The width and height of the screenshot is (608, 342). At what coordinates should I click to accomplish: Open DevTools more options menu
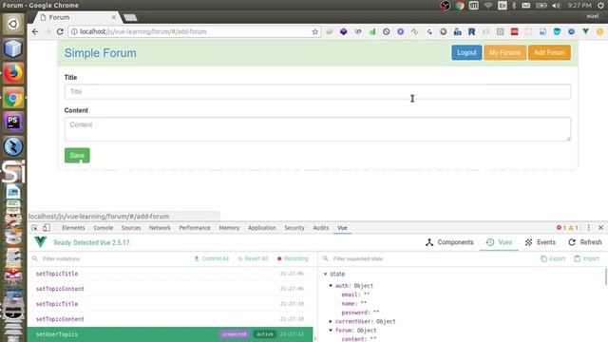(589, 228)
